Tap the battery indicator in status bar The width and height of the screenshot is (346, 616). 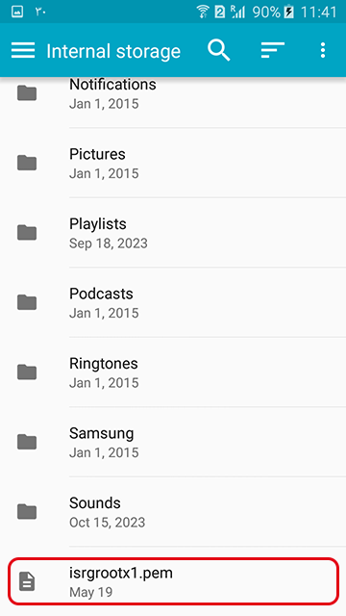point(289,13)
